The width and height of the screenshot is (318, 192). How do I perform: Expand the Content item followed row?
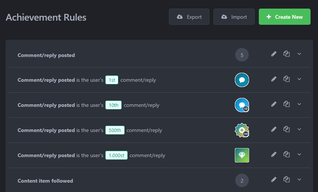(x=299, y=179)
